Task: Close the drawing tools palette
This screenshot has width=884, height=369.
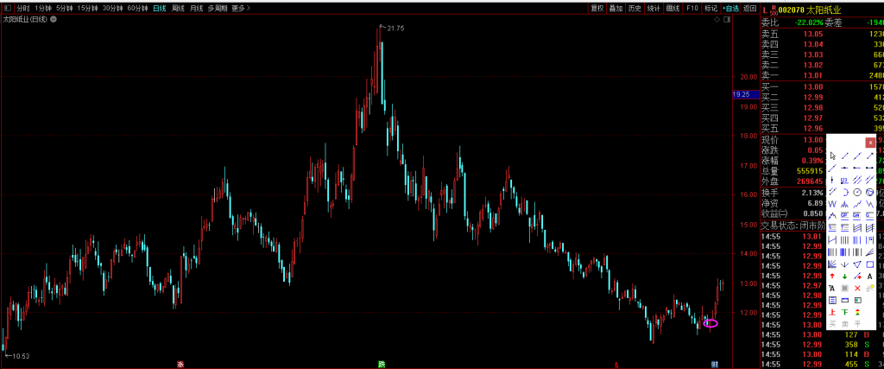Action: (x=870, y=143)
